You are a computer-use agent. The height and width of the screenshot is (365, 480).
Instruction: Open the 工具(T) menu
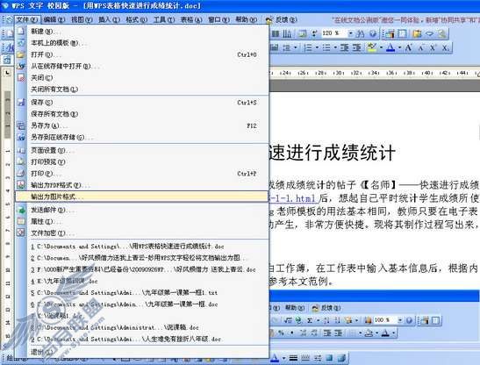(164, 20)
